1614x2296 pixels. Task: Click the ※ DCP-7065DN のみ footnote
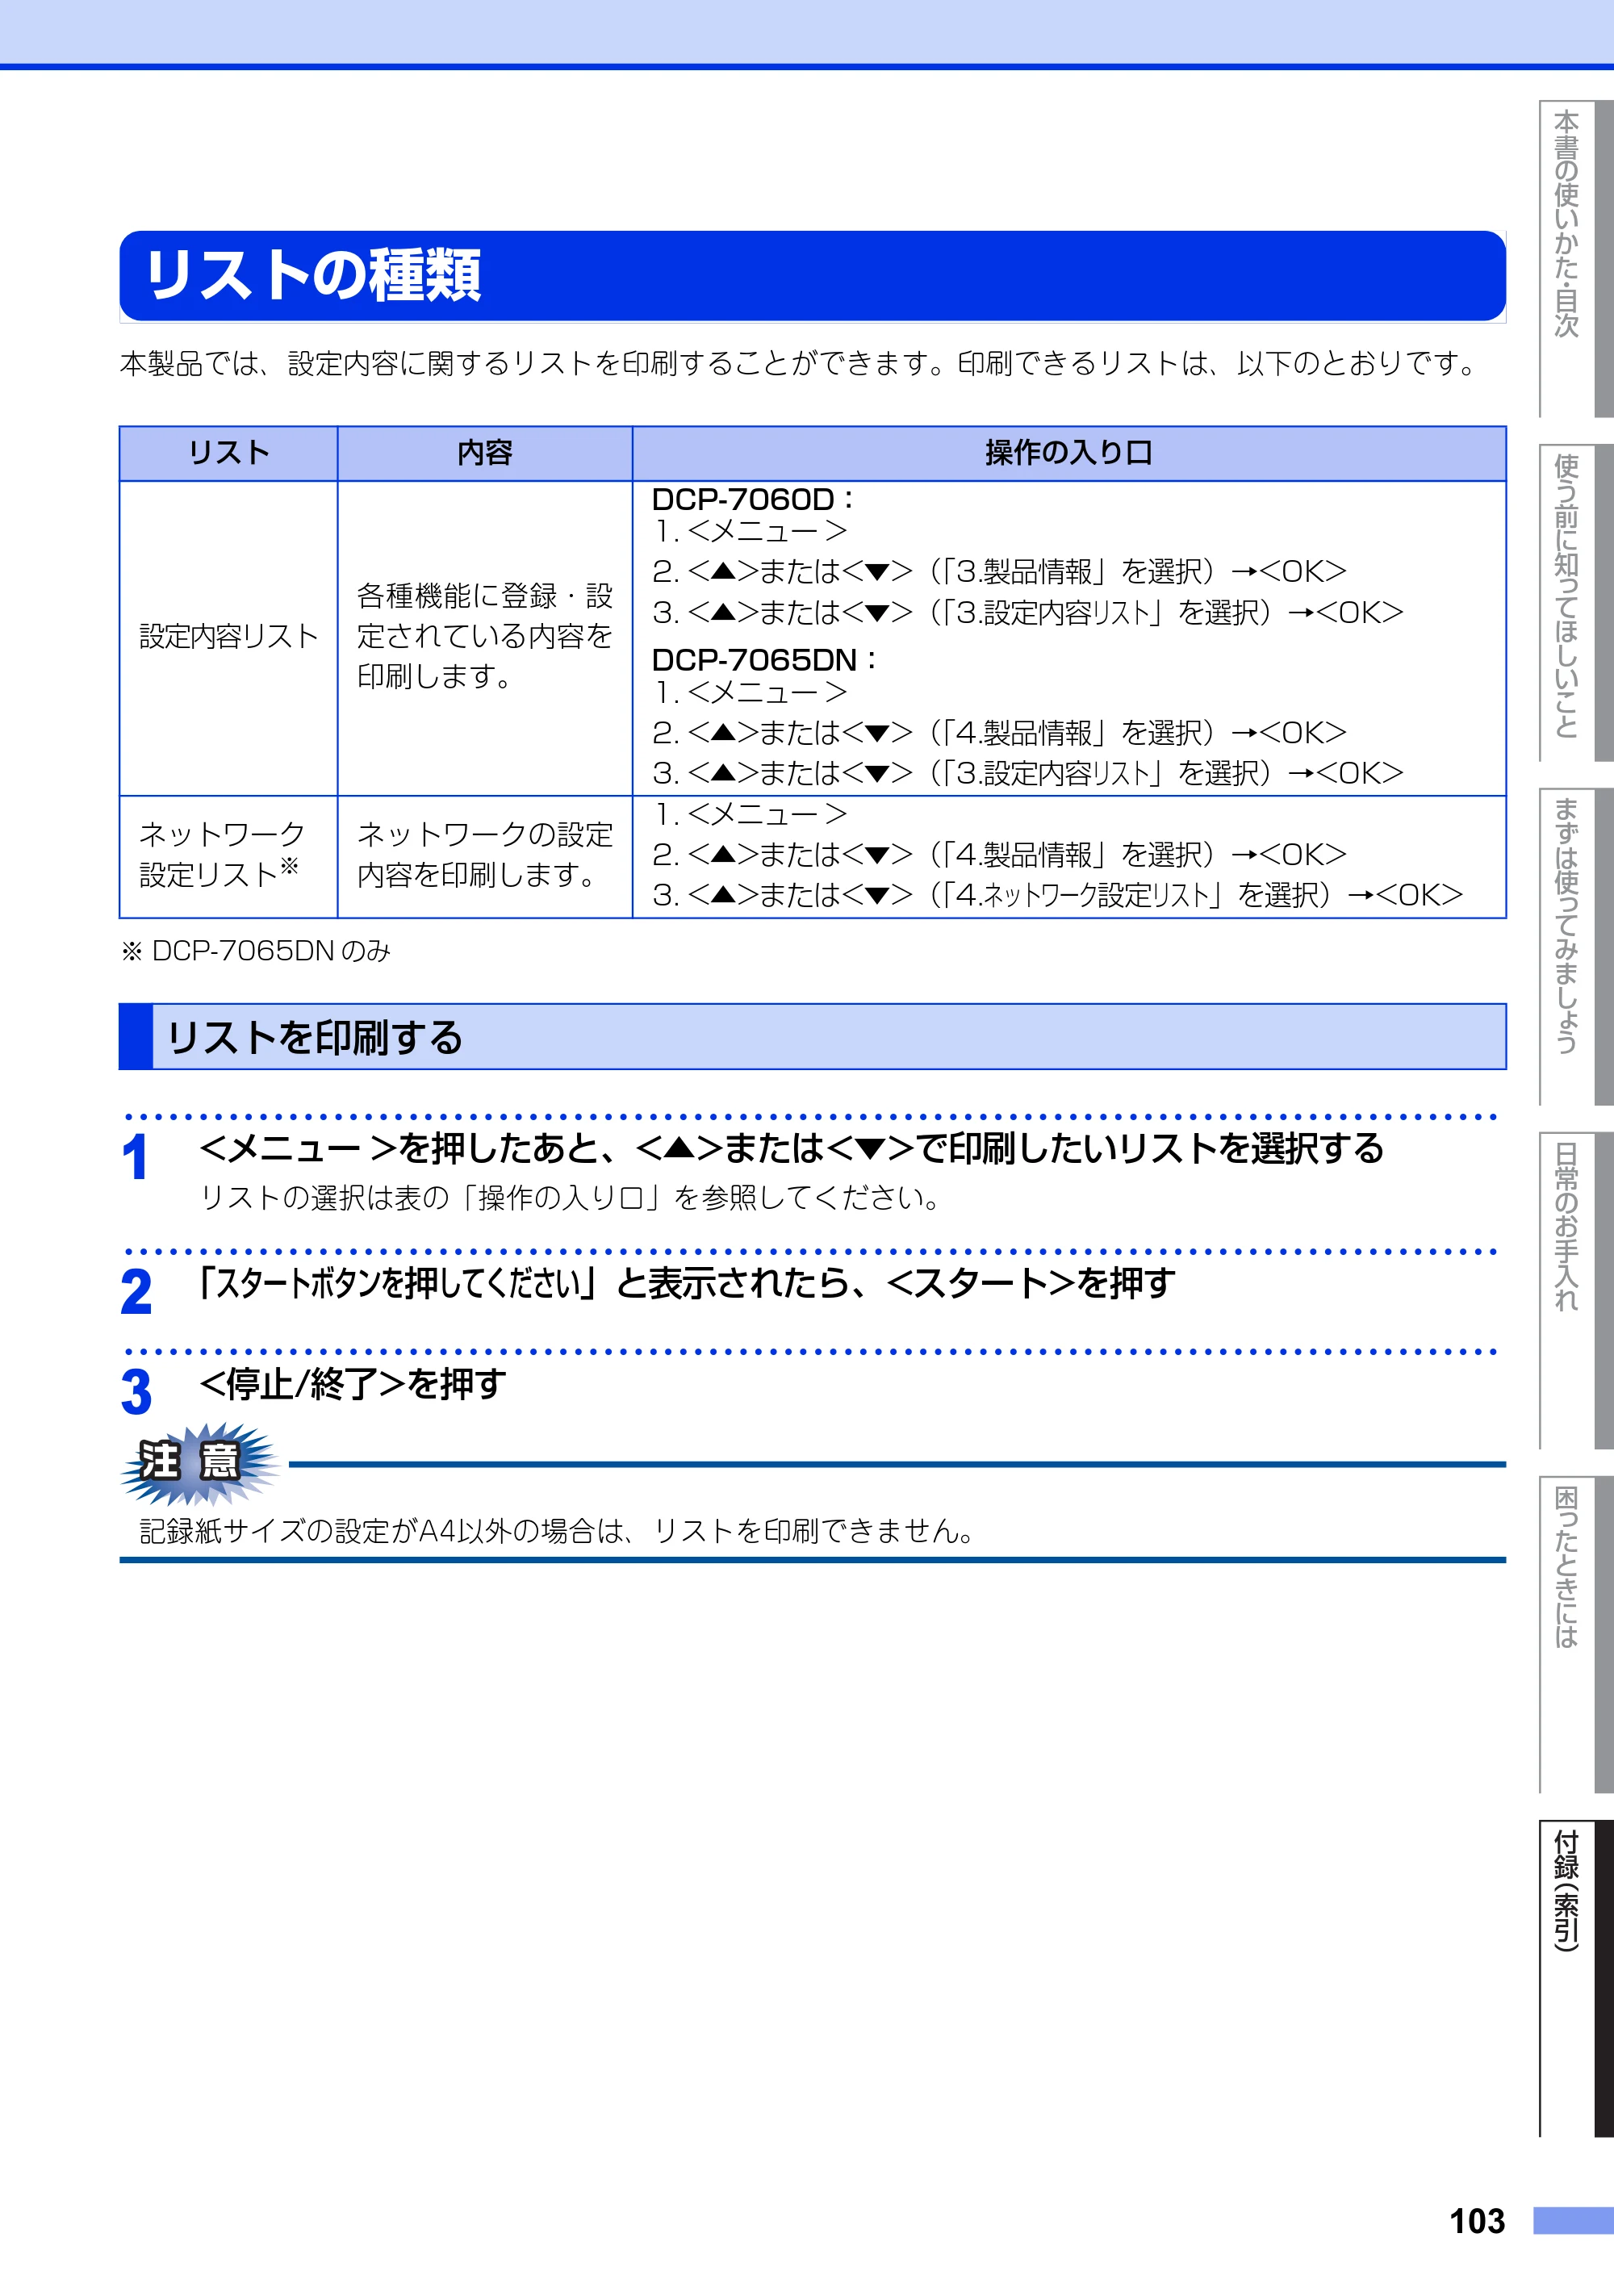tap(255, 951)
